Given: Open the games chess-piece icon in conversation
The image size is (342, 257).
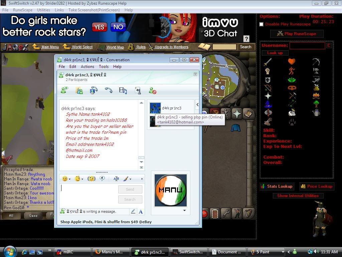Looking at the screenshot, I should pos(138,90).
